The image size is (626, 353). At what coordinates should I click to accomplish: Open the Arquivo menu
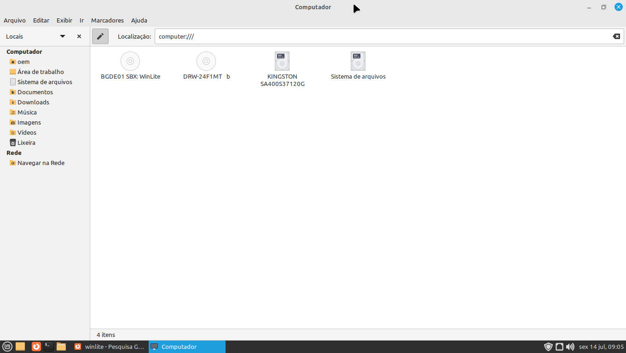coord(15,20)
